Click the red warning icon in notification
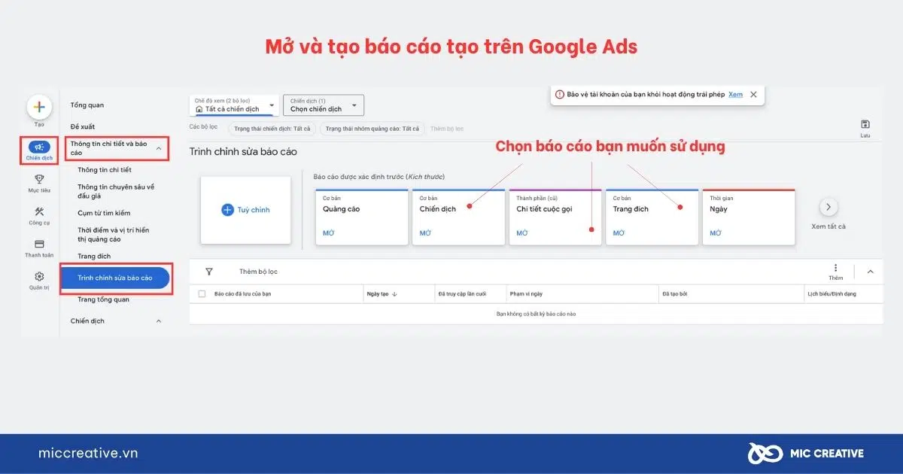Image resolution: width=903 pixels, height=474 pixels. pyautogui.click(x=559, y=94)
